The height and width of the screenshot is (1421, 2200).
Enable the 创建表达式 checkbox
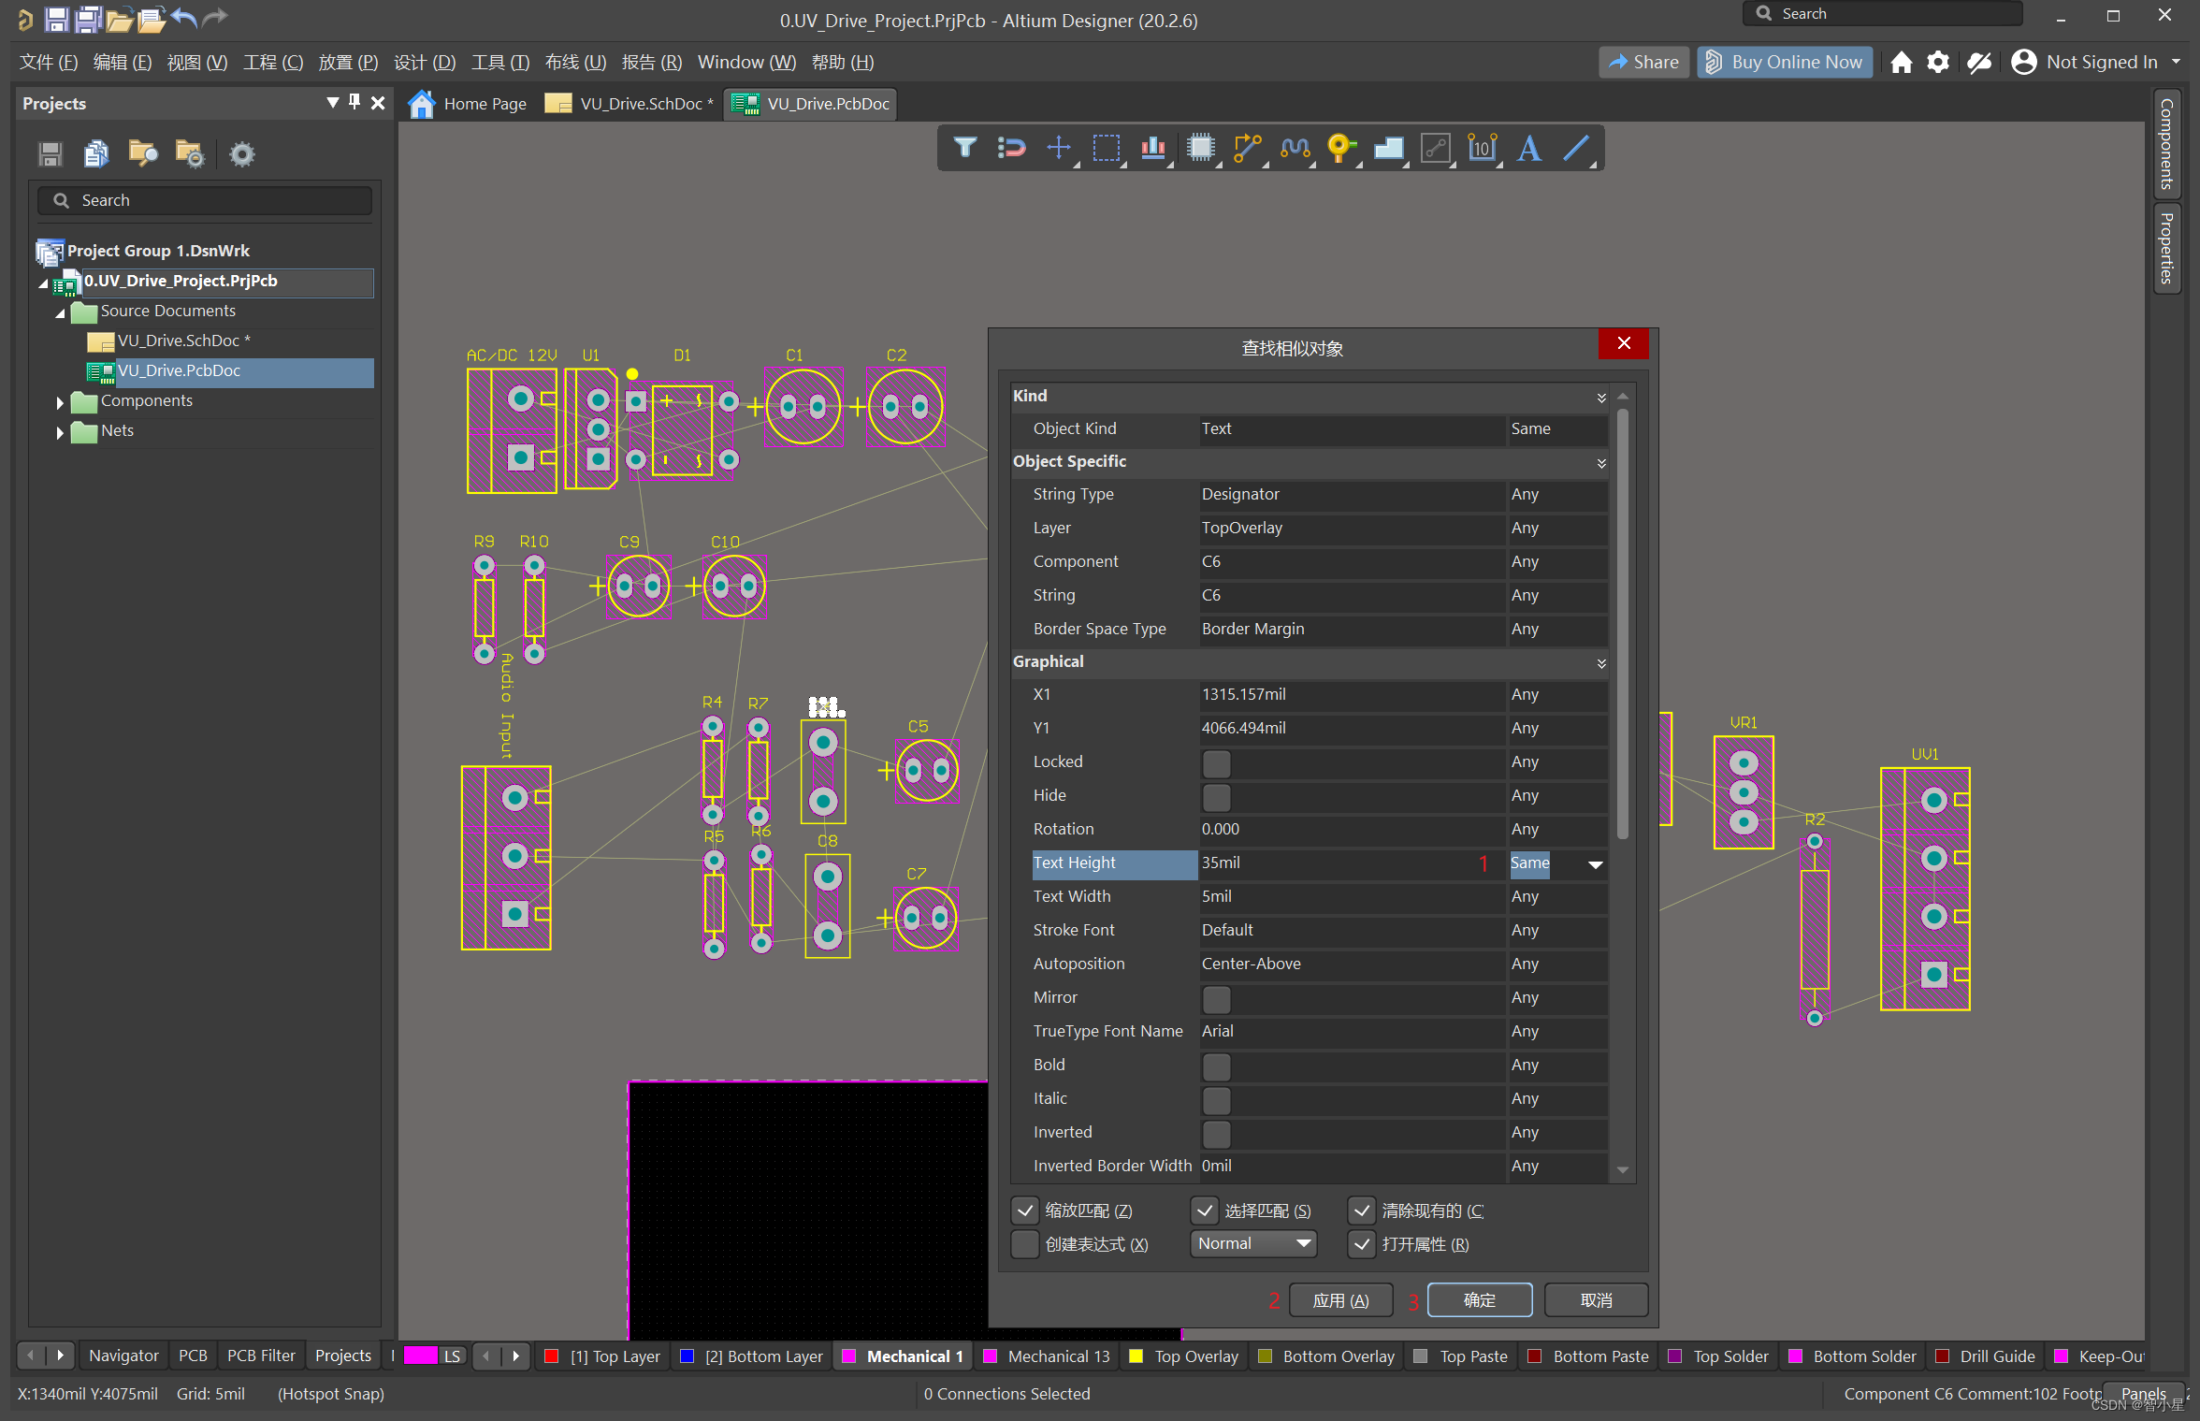tap(1025, 1244)
